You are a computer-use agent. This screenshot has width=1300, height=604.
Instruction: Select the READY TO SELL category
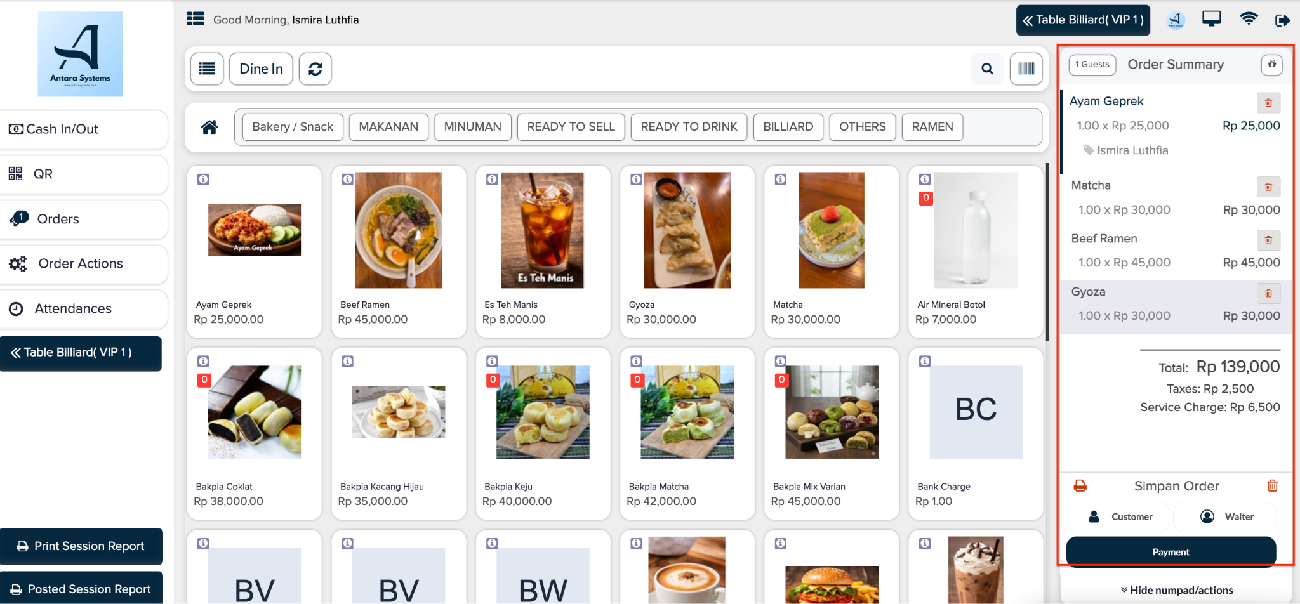click(x=571, y=127)
